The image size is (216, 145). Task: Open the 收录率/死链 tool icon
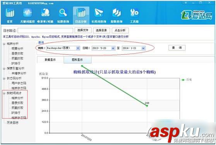[45, 15]
